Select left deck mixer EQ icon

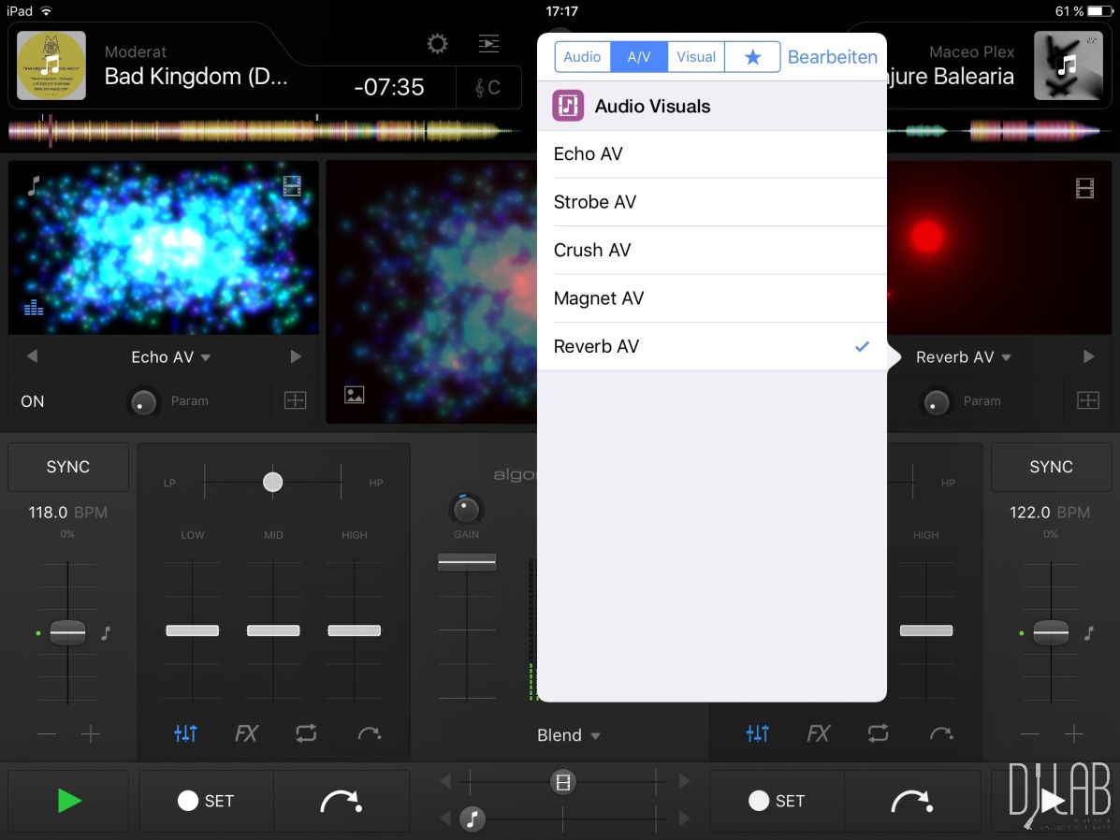(x=185, y=734)
